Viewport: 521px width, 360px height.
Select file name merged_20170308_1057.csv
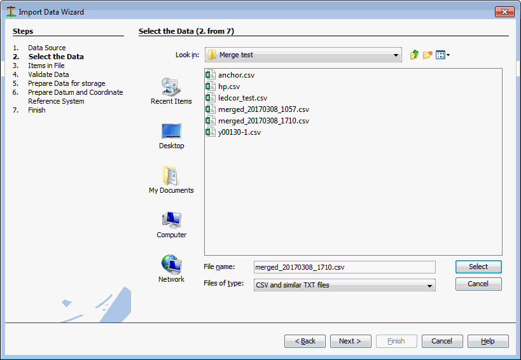tap(263, 109)
